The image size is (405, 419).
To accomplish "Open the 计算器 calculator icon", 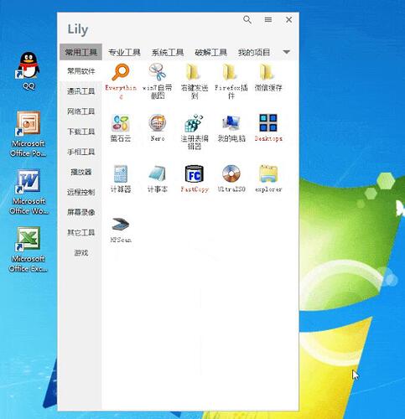I will [x=121, y=173].
